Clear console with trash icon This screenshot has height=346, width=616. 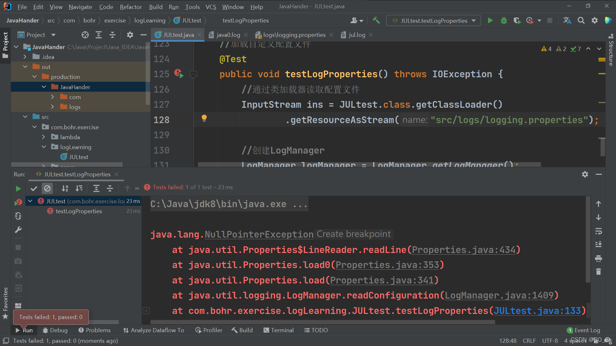coord(598,272)
